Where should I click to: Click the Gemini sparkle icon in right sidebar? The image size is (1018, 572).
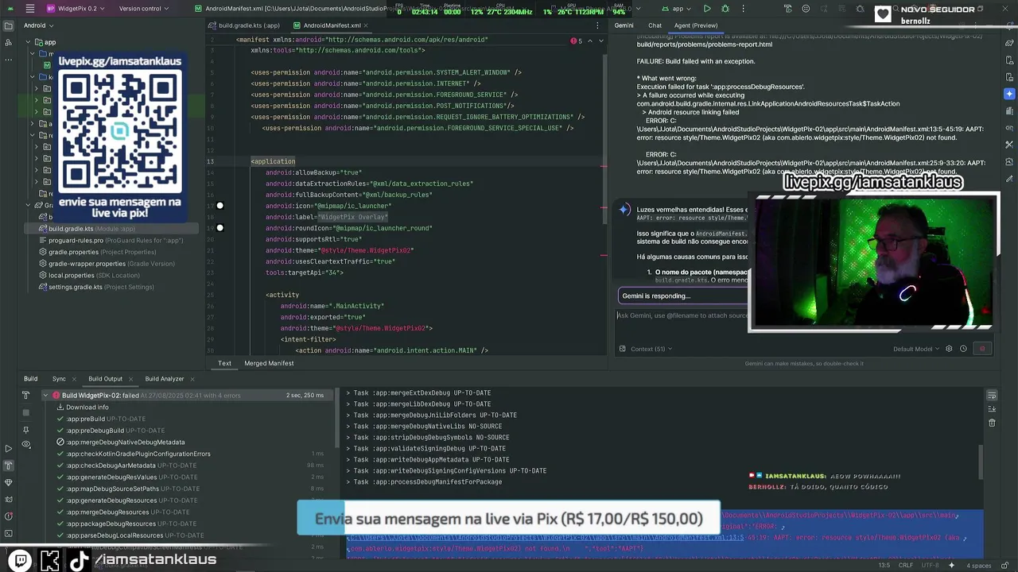point(1009,94)
